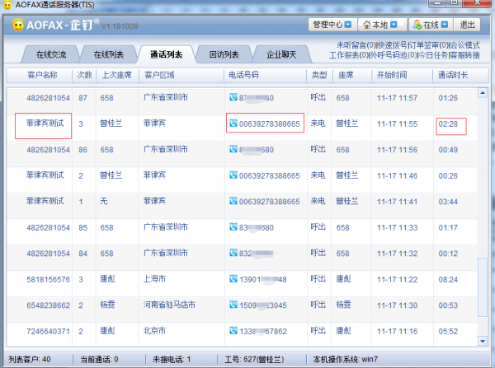Click the phone icon in the 11-17 11:46 row
This screenshot has height=368, width=495.
tap(233, 175)
